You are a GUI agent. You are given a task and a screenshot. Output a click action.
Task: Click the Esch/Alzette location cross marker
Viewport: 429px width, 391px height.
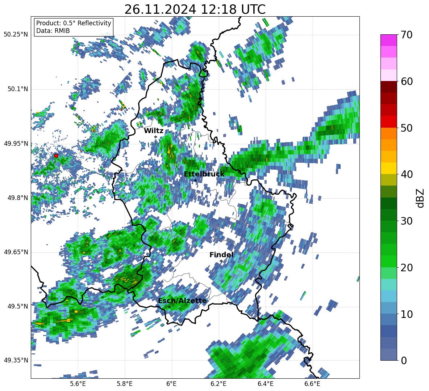pos(169,307)
